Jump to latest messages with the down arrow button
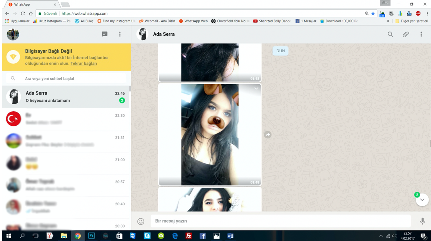431x241 pixels. click(422, 200)
